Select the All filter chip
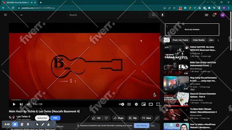Screen dimensions: 232x130 (166, 40)
